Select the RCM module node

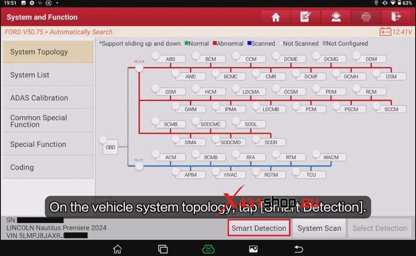tap(371, 92)
